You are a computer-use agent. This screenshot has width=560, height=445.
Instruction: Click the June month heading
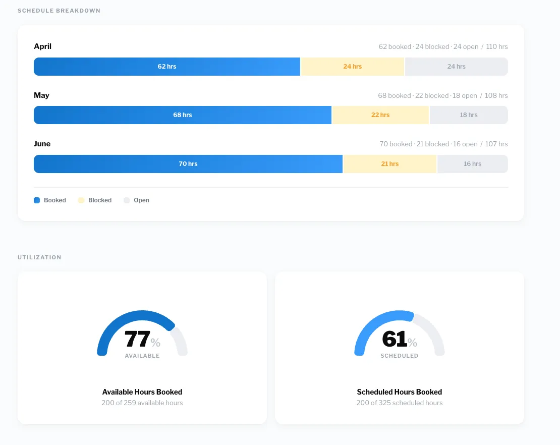tap(42, 144)
